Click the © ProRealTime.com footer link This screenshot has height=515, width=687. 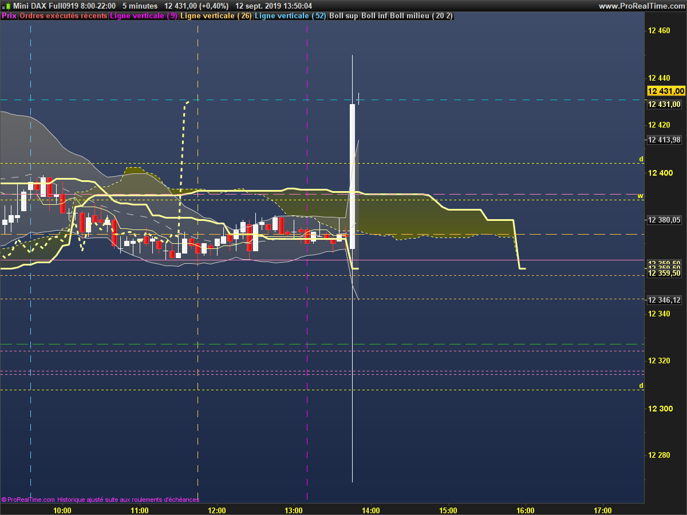[x=28, y=500]
